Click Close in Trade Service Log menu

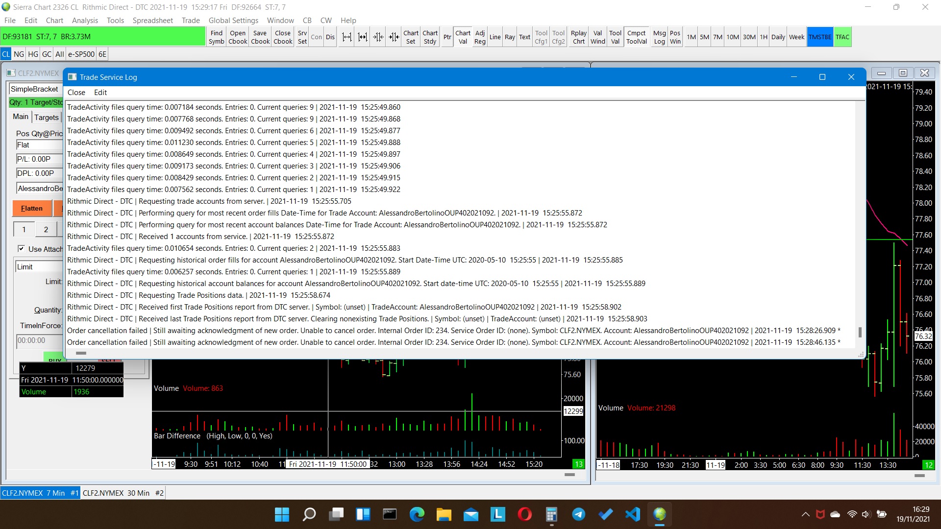coord(76,92)
